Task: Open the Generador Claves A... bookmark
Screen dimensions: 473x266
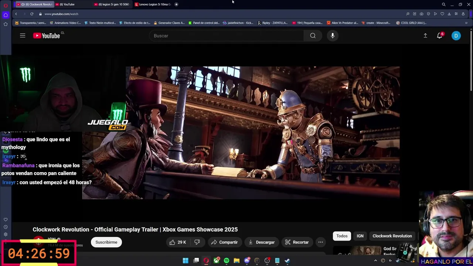Action: click(x=169, y=23)
